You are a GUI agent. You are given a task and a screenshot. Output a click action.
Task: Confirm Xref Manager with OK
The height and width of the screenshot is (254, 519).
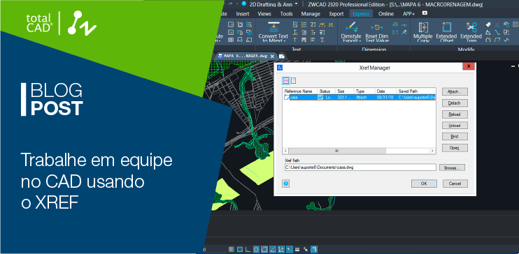tap(424, 184)
